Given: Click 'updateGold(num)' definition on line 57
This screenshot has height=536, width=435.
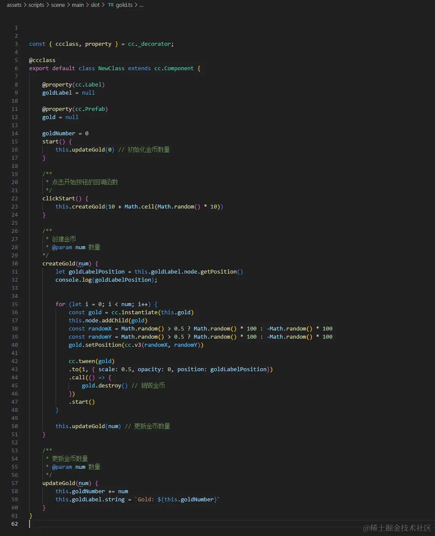Looking at the screenshot, I should 67,483.
